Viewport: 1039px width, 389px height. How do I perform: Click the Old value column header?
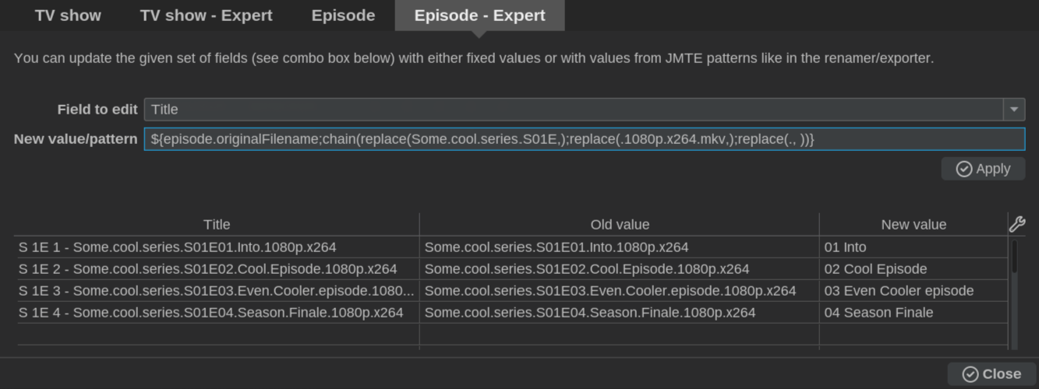pos(620,225)
